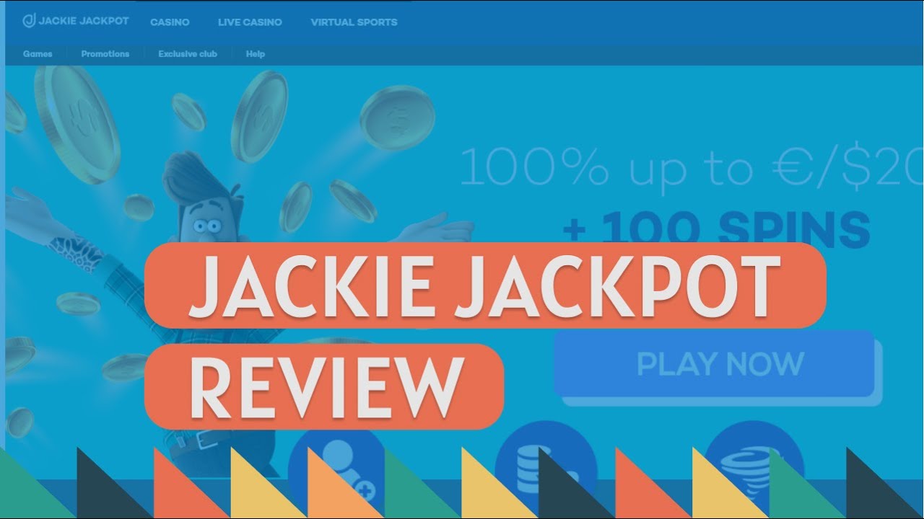Open the Help menu item
This screenshot has width=924, height=519.
coord(256,54)
